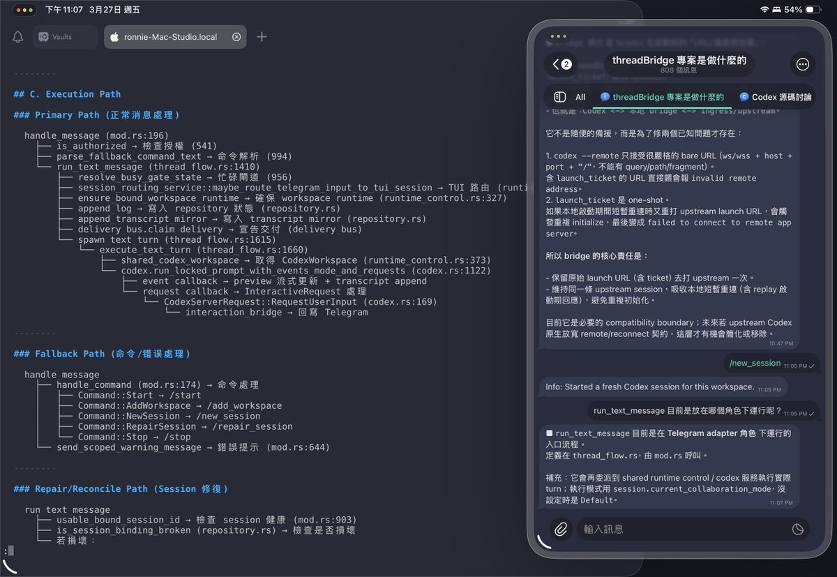Click the 808 個訊息 message count subtitle
837x577 pixels.
pyautogui.click(x=679, y=70)
